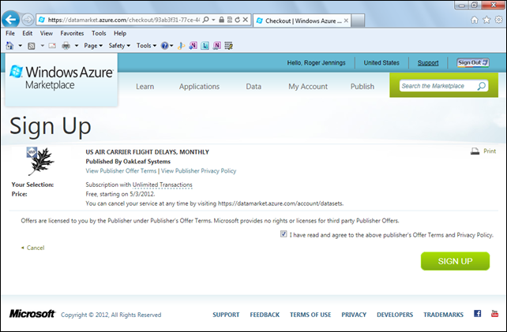Click the security lock icon in address bar
This screenshot has width=507, height=332.
point(221,20)
